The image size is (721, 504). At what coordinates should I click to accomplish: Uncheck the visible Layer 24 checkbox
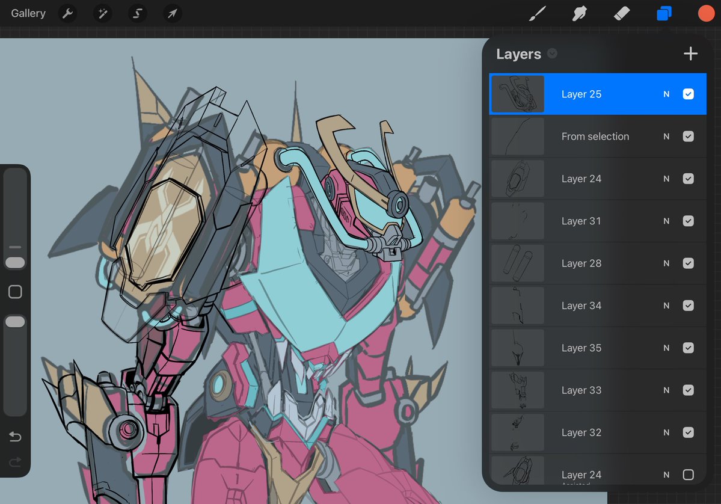point(689,179)
